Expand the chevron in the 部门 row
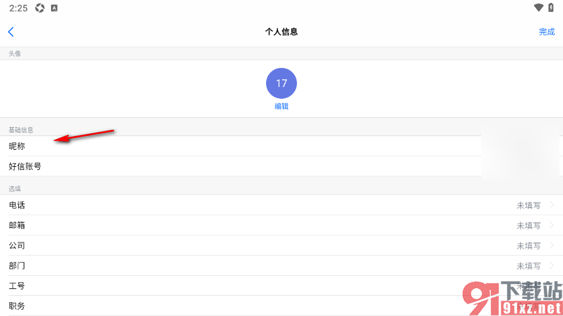563x316 pixels. coord(552,266)
